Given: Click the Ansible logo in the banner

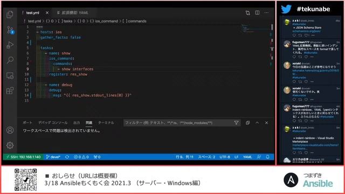Looking at the screenshot, I should tap(291, 180).
